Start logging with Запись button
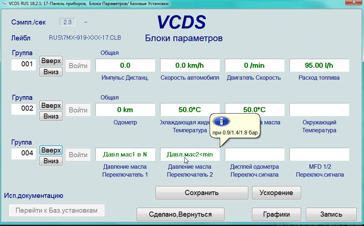 [331, 214]
